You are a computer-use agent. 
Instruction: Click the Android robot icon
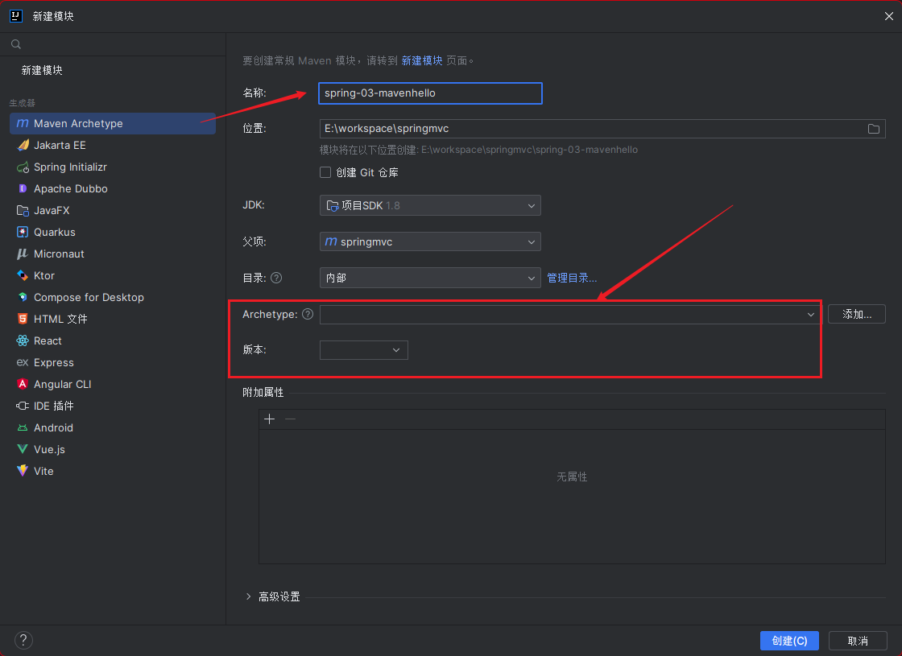coord(23,427)
